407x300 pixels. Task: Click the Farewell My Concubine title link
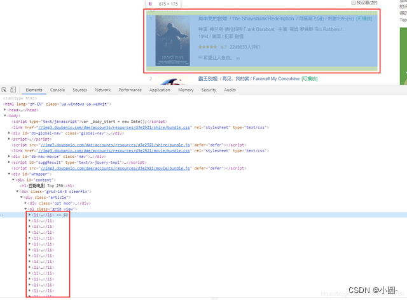tap(249, 79)
